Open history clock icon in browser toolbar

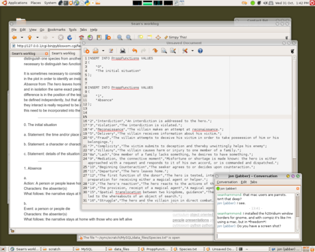click(x=90, y=38)
